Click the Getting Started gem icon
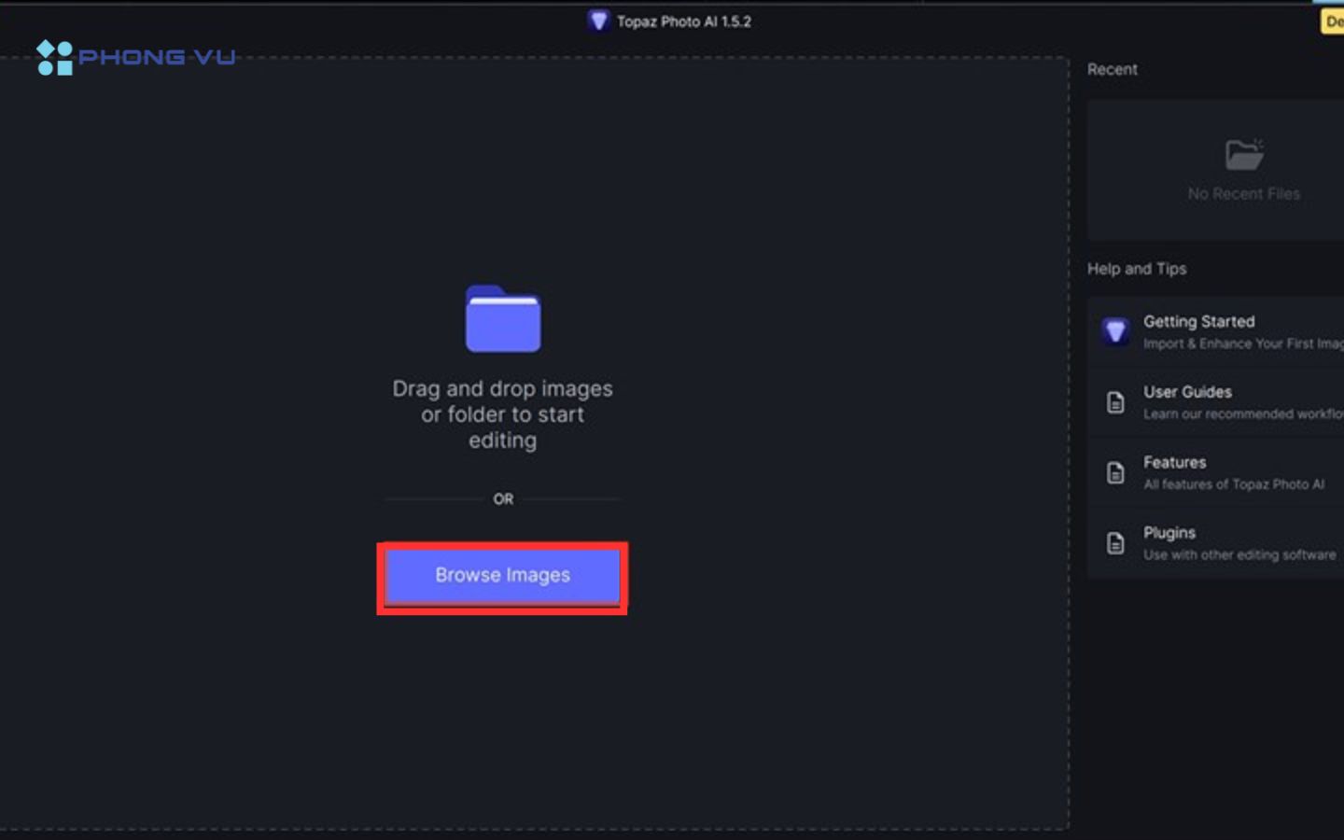Screen dimensions: 1344x840 click(x=1114, y=331)
